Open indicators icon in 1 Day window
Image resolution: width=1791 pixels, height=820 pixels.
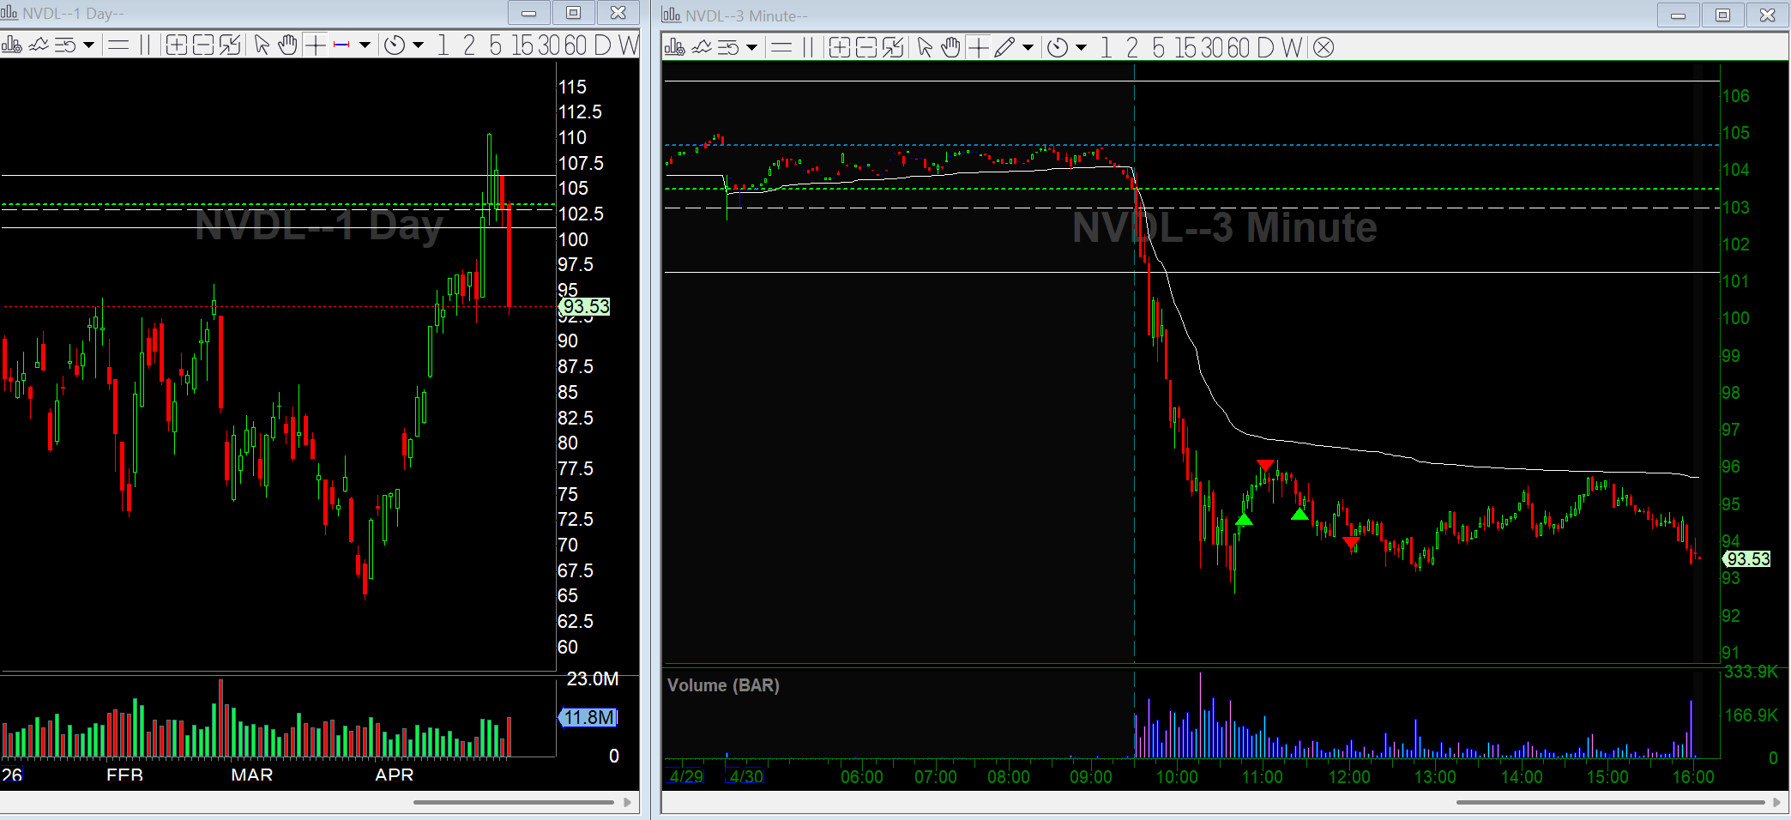(x=39, y=45)
